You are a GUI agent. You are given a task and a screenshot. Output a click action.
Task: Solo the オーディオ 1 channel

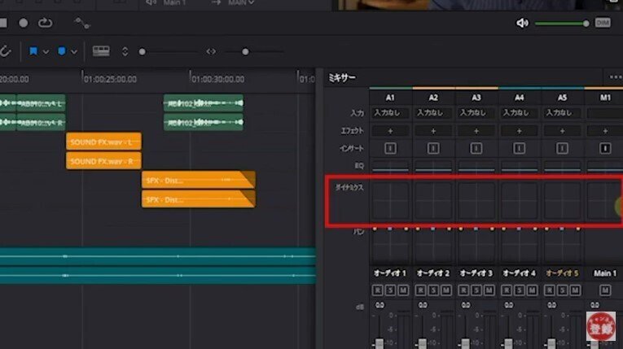point(390,290)
